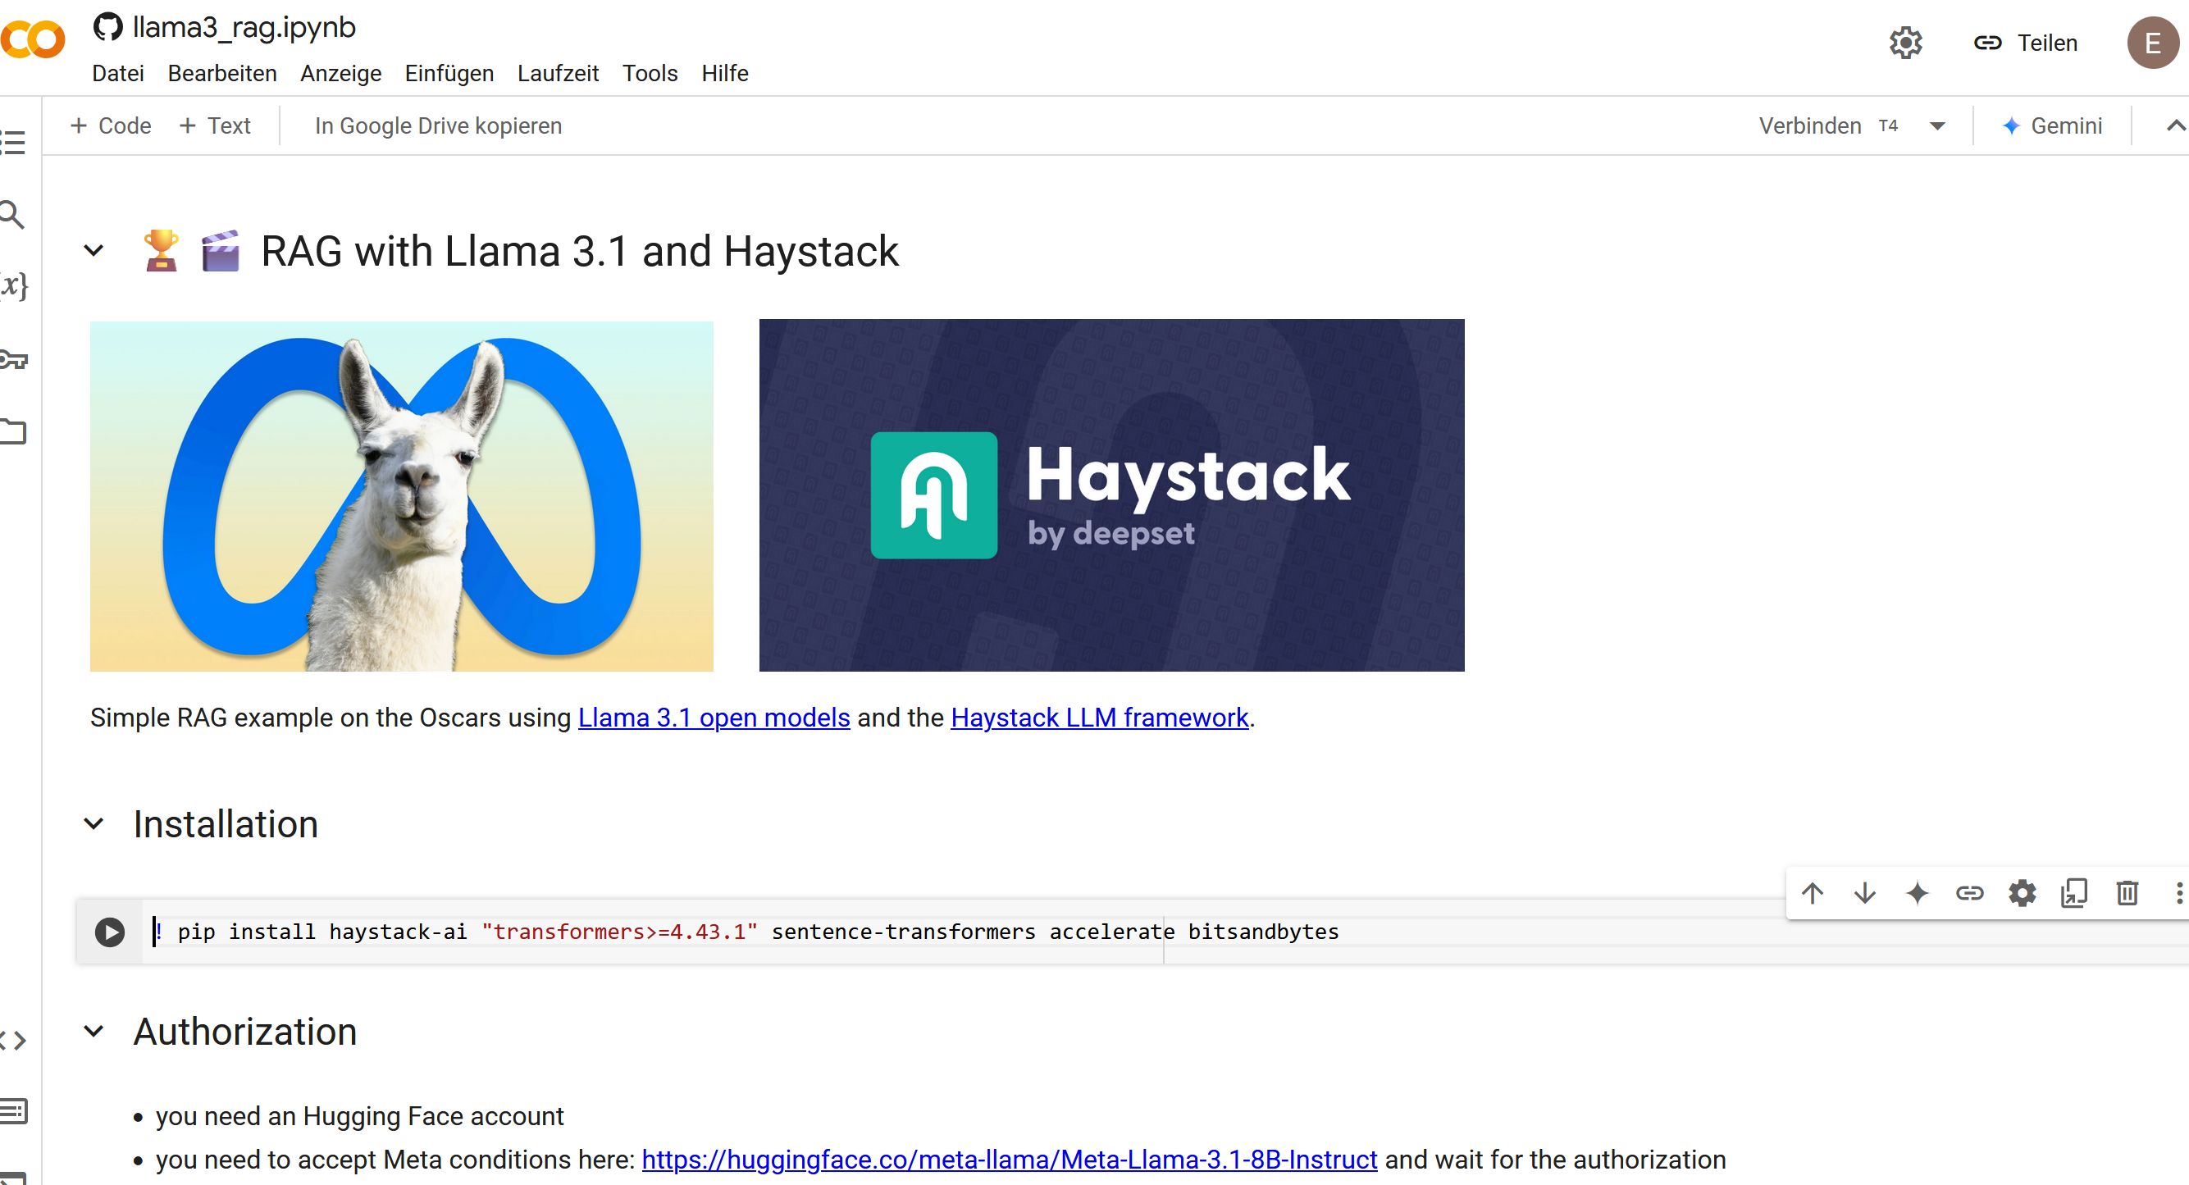Copy link to cell icon

click(1970, 893)
